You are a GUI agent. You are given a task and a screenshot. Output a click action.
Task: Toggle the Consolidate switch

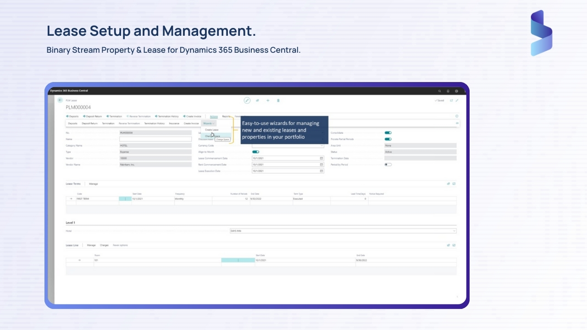coord(388,133)
